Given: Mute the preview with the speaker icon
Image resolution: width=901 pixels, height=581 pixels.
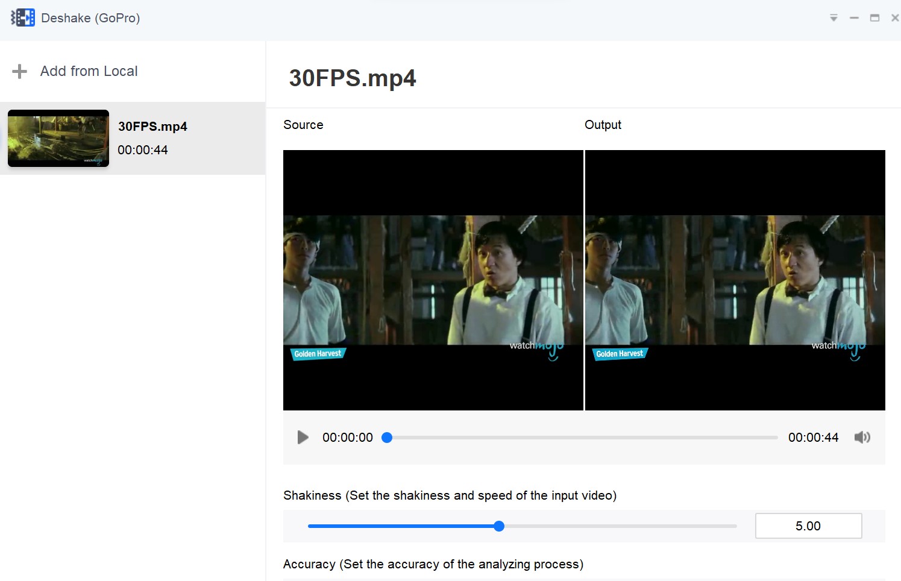Looking at the screenshot, I should [x=862, y=438].
